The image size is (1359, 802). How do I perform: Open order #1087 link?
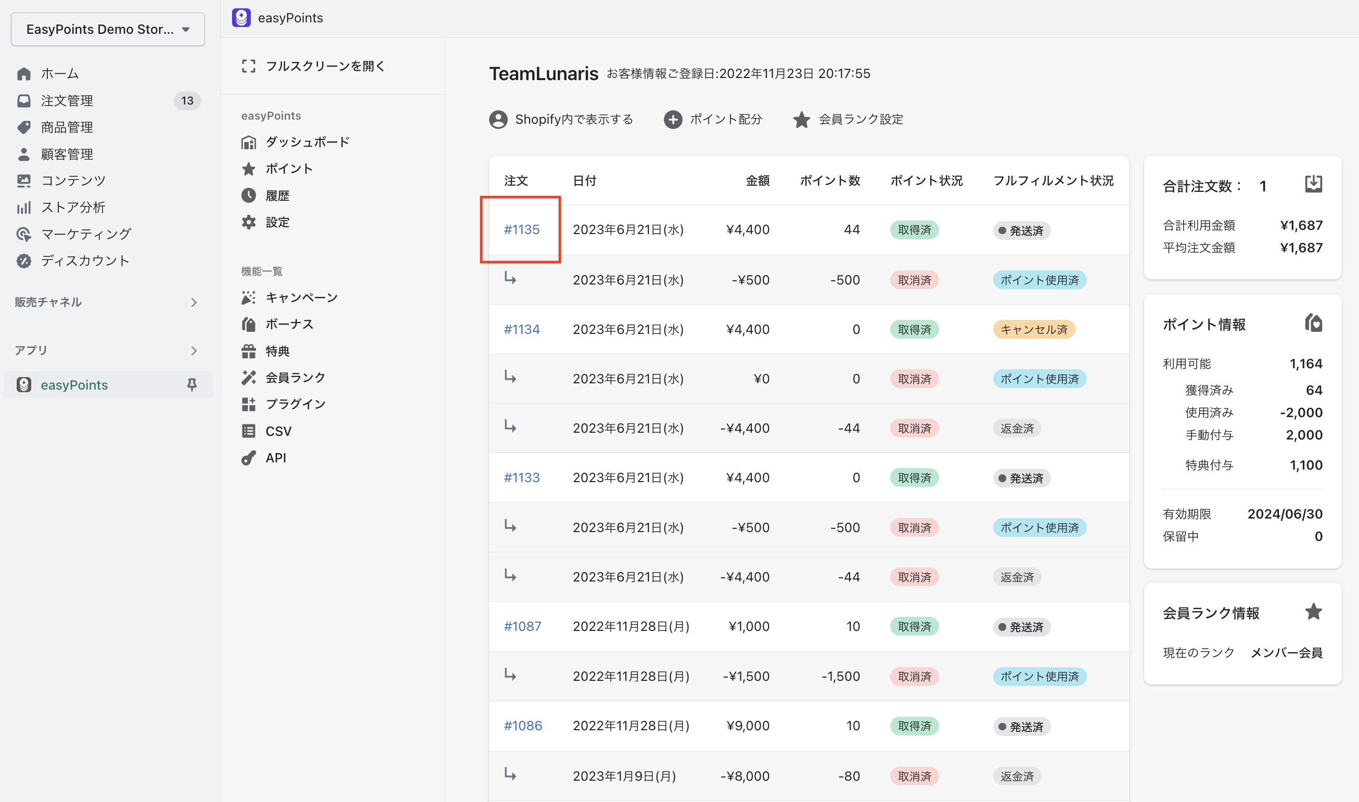[522, 626]
